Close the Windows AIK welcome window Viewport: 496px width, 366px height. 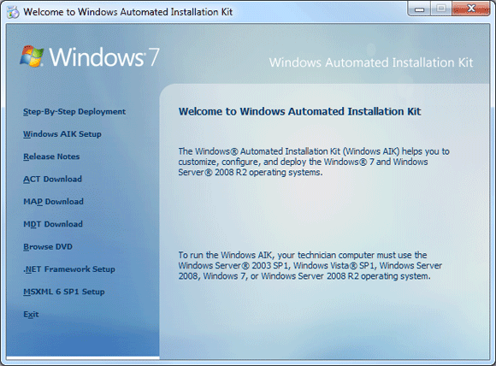[471, 9]
